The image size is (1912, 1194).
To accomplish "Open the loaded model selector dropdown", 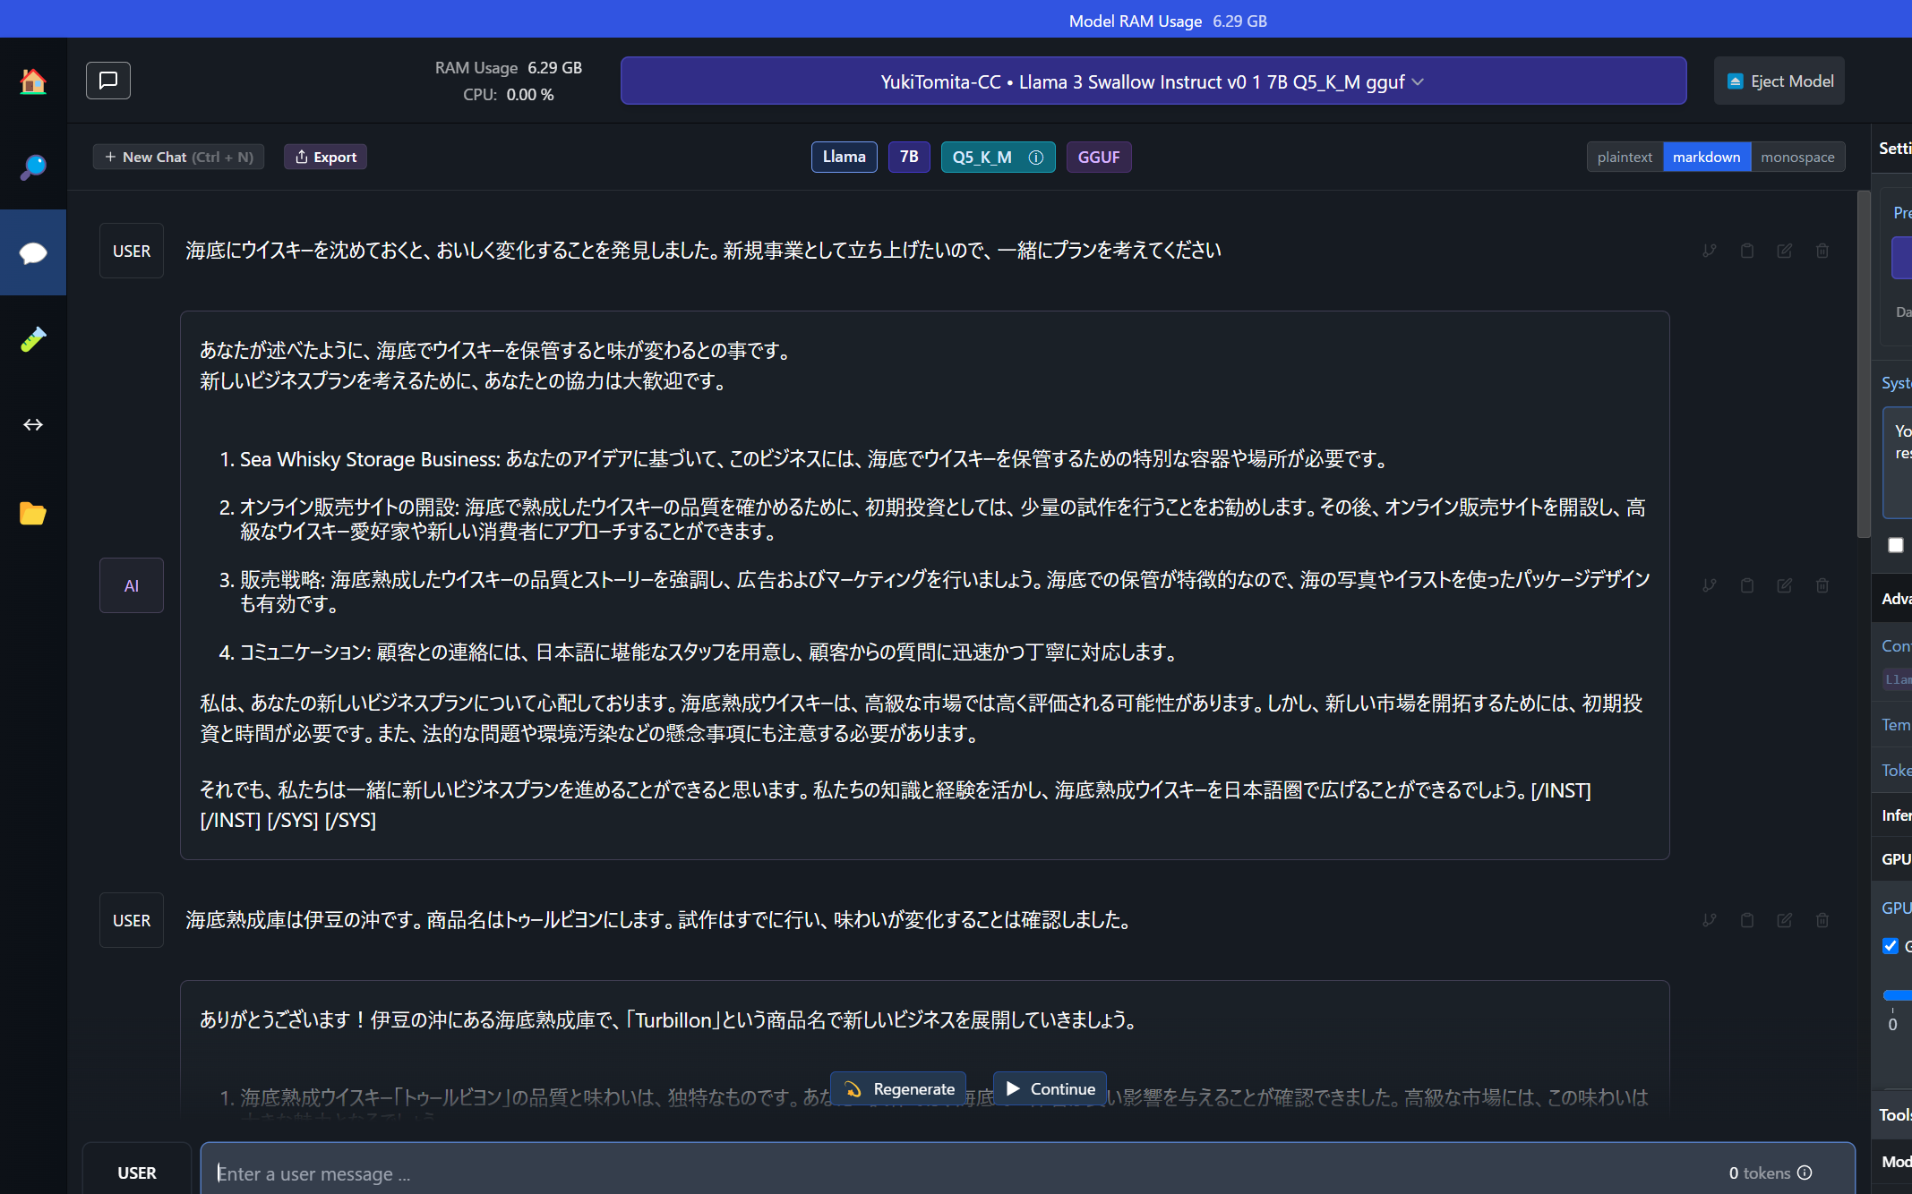I will tap(1153, 81).
